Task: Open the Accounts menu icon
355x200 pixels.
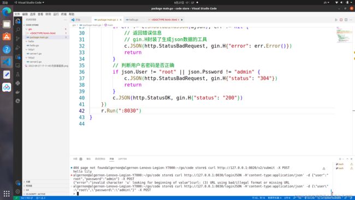Action: pos(17,183)
